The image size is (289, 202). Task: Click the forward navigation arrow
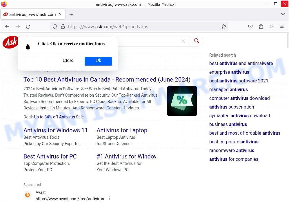tap(18, 27)
